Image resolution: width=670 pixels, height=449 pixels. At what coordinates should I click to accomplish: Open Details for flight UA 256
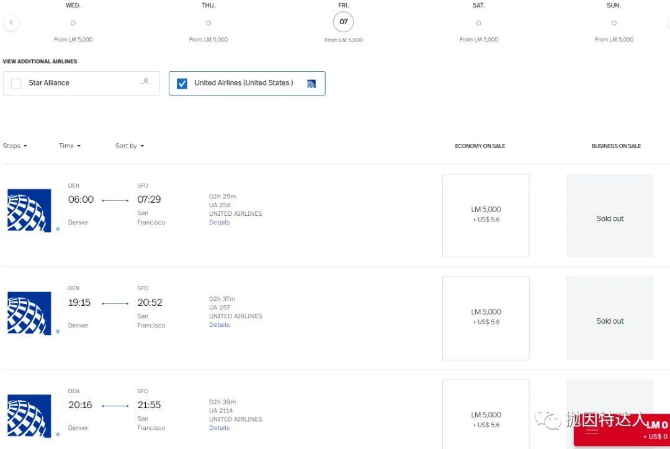coord(219,222)
